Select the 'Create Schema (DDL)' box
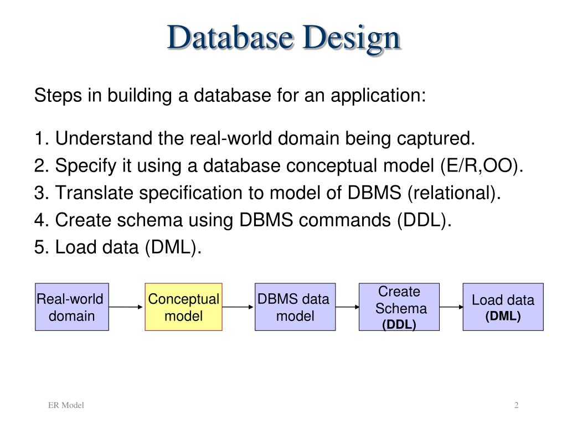This screenshot has width=567, height=425. 399,307
